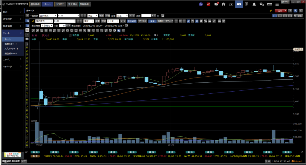Click the notification bell icon
The height and width of the screenshot is (165, 306).
pos(254,4)
